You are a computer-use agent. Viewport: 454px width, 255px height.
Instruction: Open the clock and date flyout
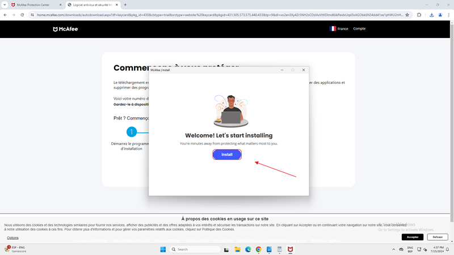pyautogui.click(x=437, y=249)
